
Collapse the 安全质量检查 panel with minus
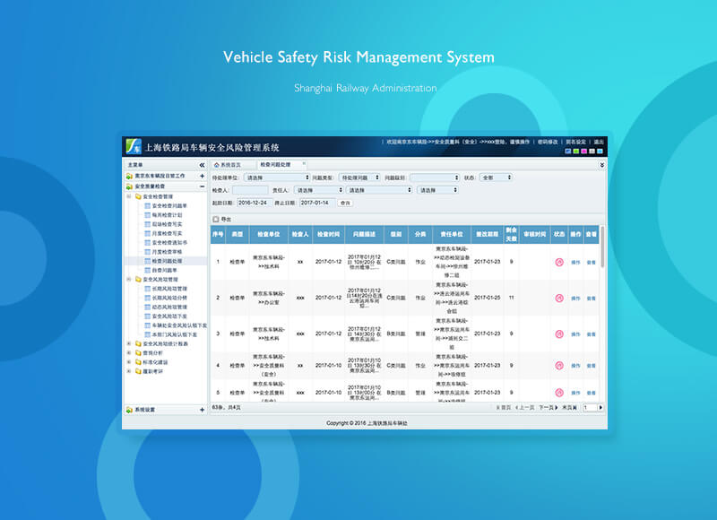(x=202, y=186)
